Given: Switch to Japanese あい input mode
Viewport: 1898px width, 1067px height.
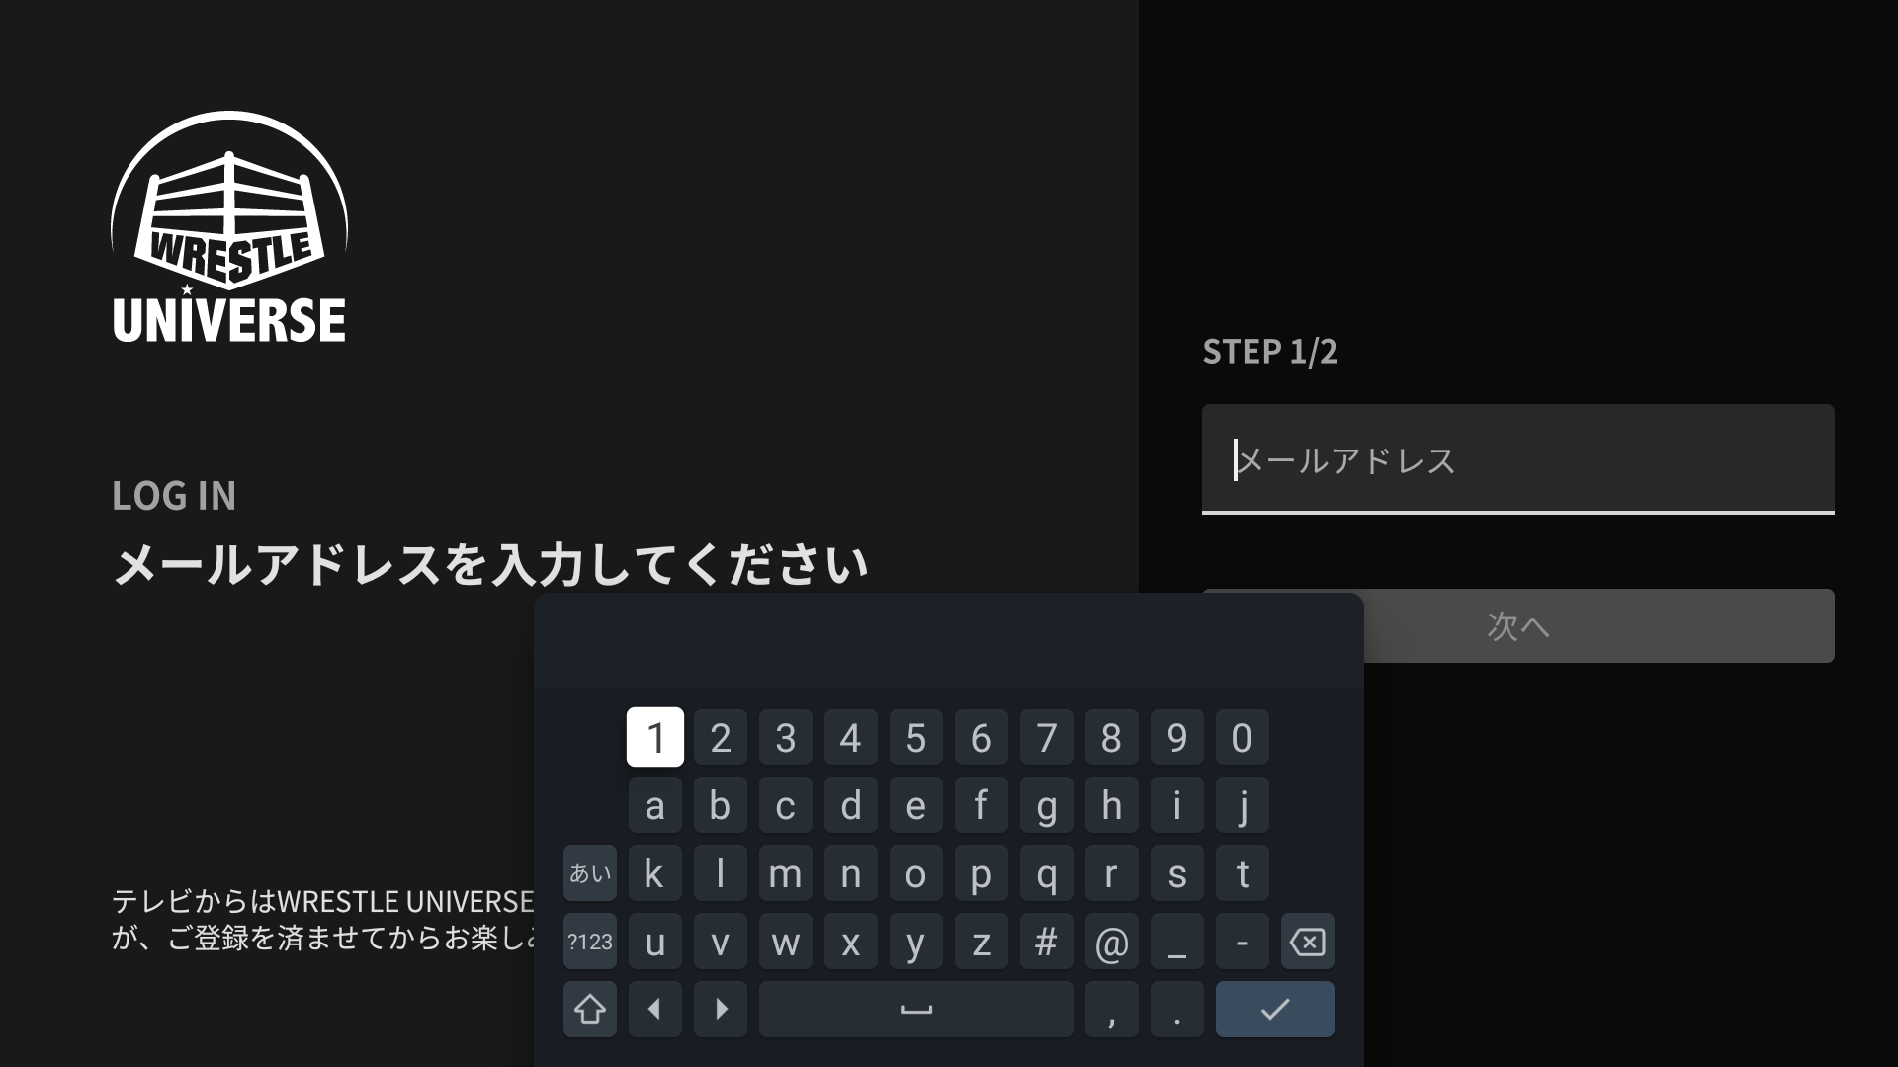Looking at the screenshot, I should click(590, 873).
